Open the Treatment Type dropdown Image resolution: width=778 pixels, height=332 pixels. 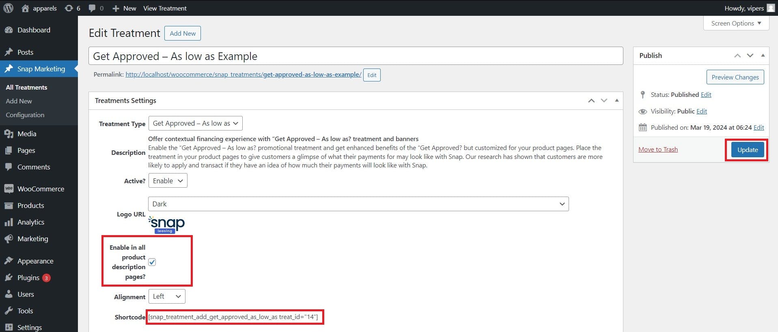click(196, 123)
